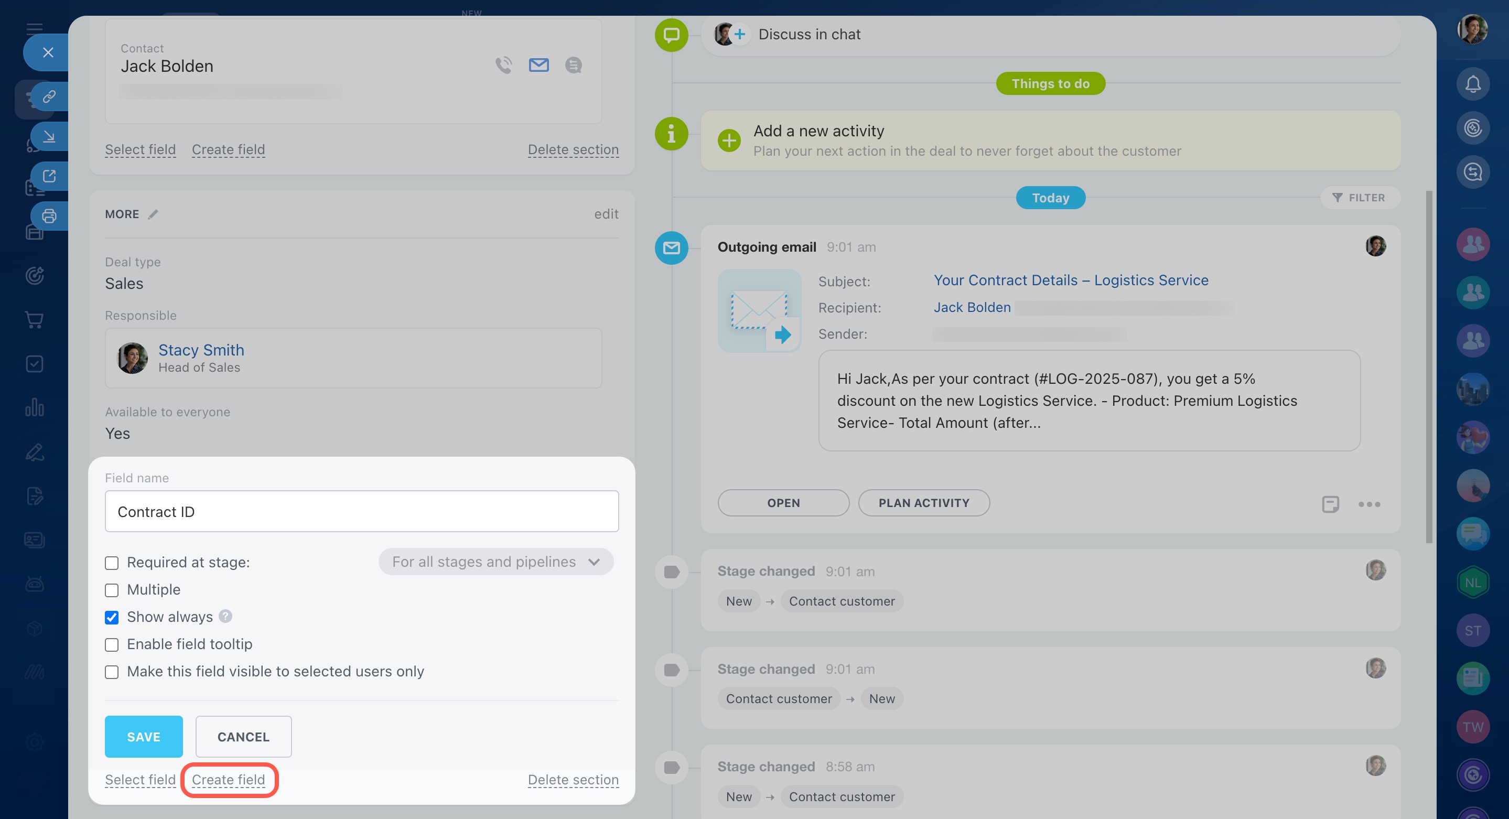Open the email subject Your Contract Details link
Screen dimensions: 1509x819
pyautogui.click(x=1071, y=280)
